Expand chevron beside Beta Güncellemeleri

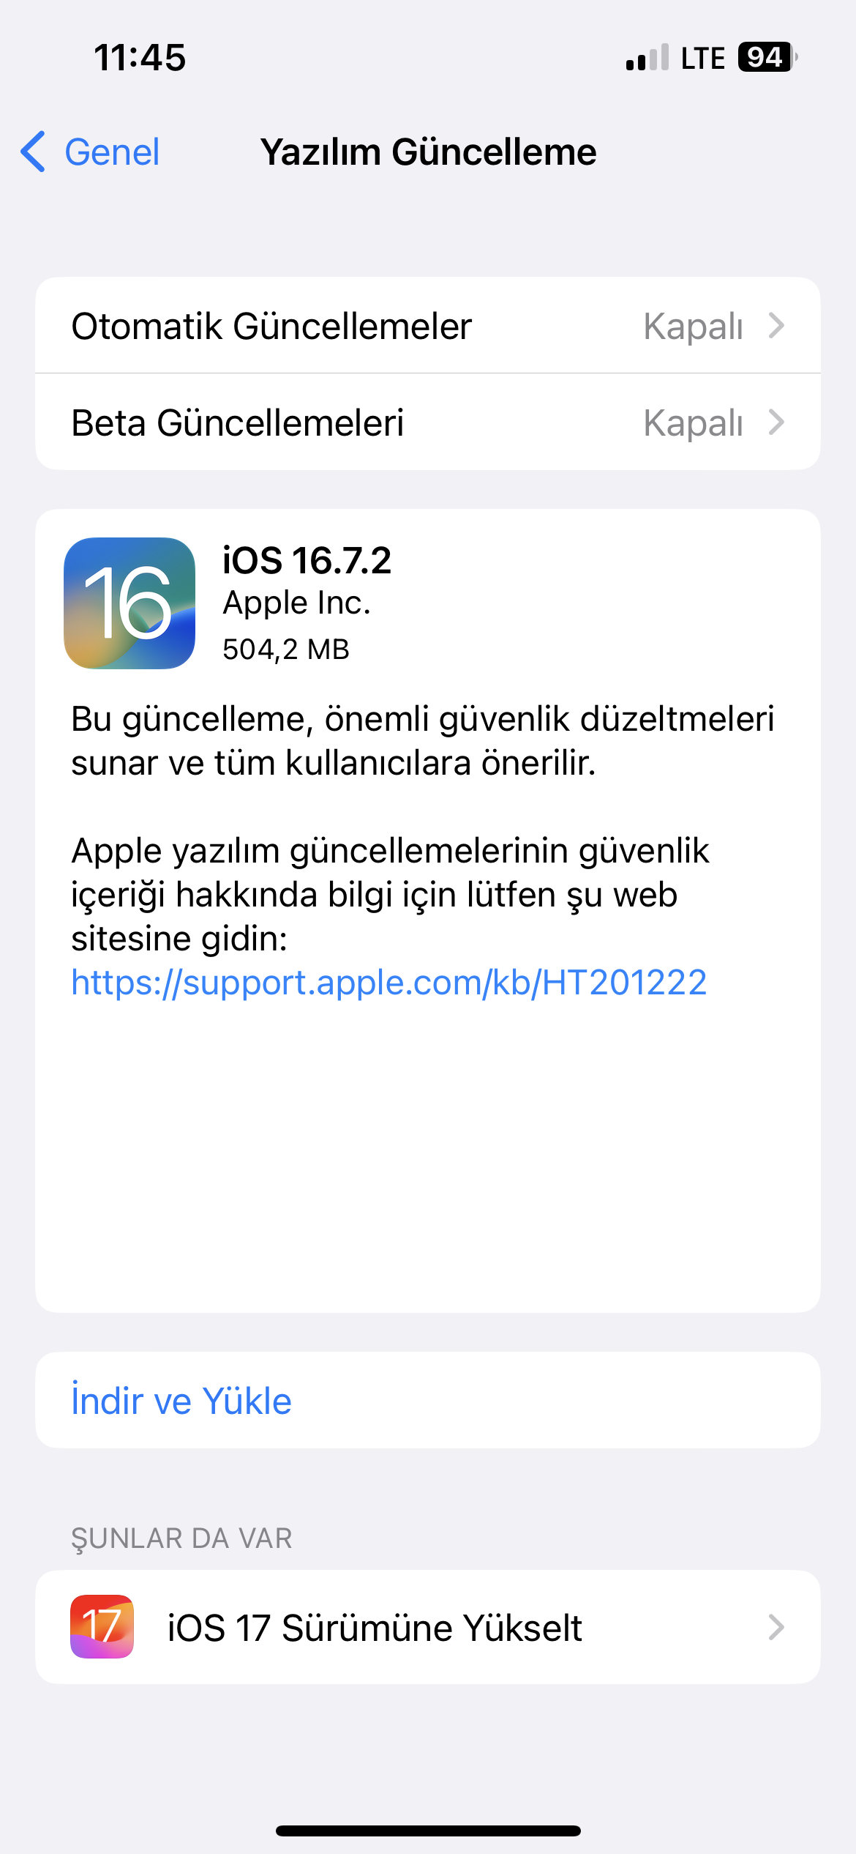[776, 422]
